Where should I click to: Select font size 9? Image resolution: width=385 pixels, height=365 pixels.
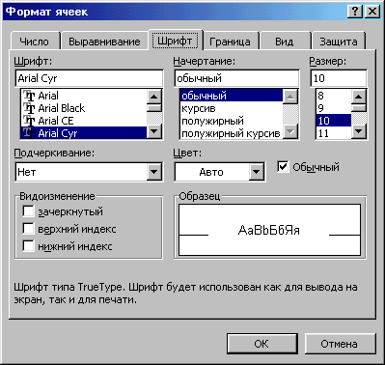334,108
